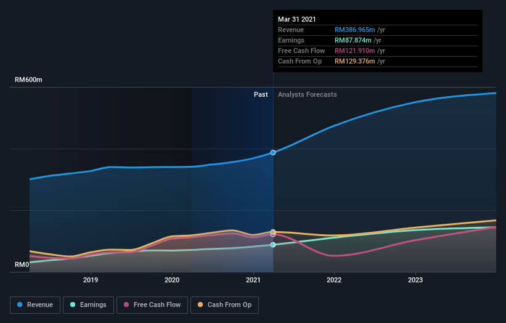Click the RM0 y-axis label

pyautogui.click(x=22, y=264)
